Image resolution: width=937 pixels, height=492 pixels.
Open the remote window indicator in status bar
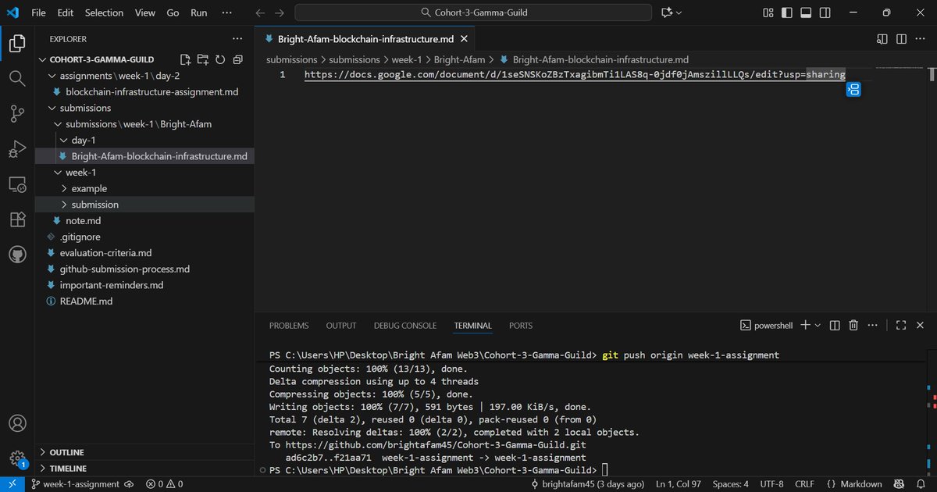coord(12,484)
